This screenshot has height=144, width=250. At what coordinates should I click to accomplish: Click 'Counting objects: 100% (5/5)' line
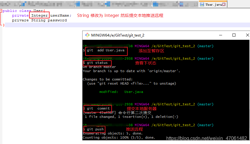tap(119, 137)
